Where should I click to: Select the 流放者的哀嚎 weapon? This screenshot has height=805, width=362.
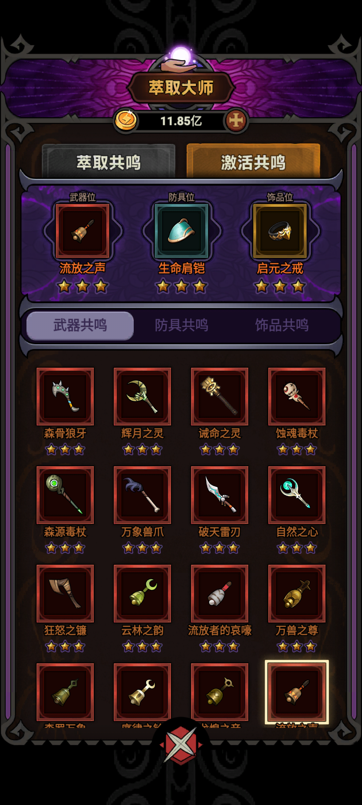220,593
